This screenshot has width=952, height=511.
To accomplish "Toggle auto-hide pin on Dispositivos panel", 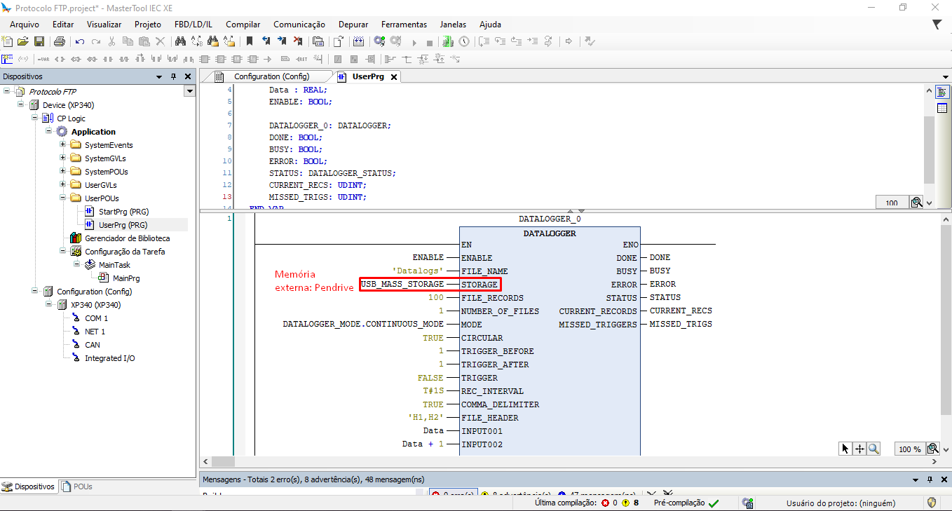I will click(x=173, y=76).
